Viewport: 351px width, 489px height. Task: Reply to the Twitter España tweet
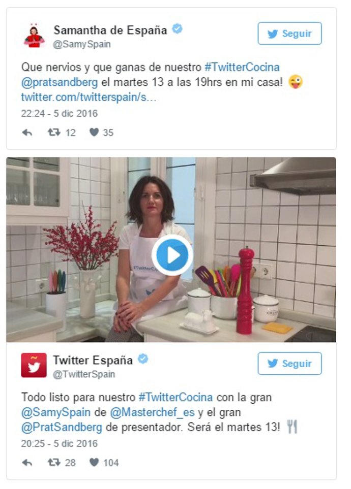(x=27, y=463)
